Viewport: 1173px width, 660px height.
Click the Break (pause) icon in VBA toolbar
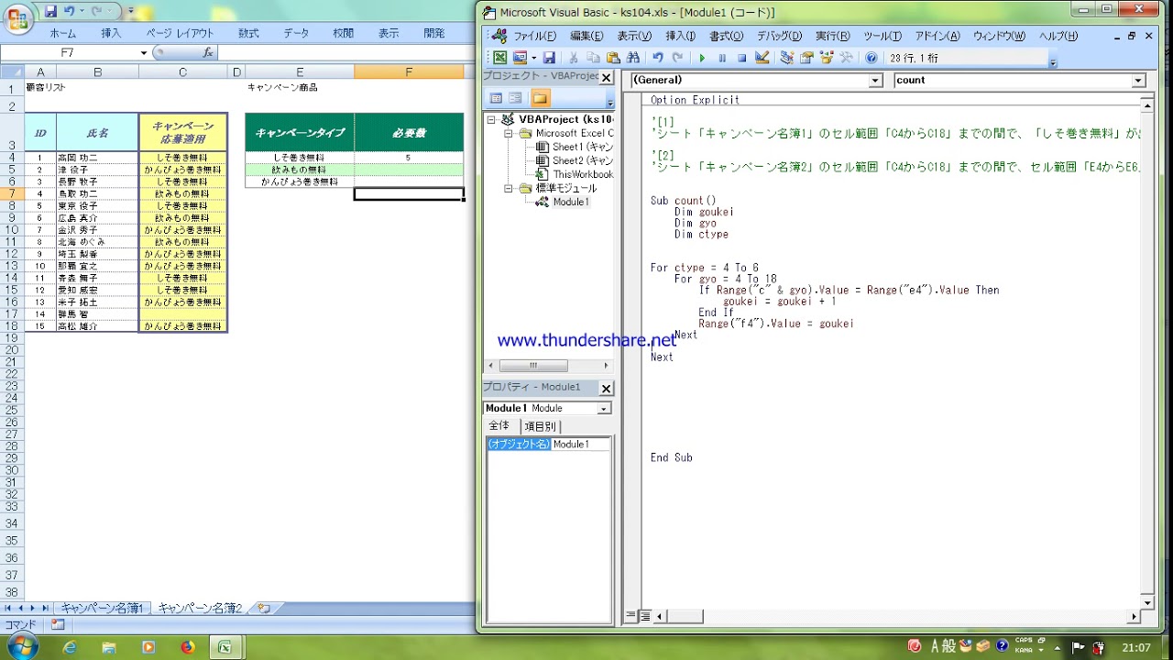(722, 58)
